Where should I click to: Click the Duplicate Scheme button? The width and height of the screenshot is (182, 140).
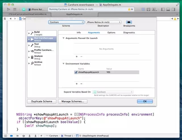point(42,101)
